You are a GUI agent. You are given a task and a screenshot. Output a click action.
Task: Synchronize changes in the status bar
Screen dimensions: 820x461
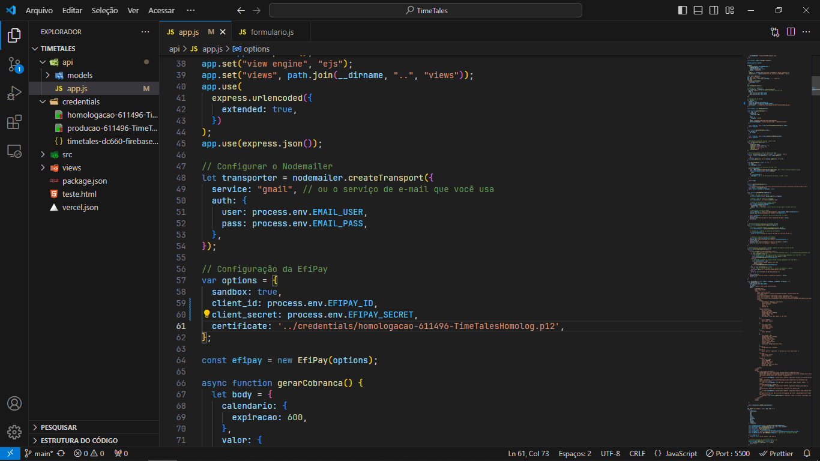pos(61,454)
